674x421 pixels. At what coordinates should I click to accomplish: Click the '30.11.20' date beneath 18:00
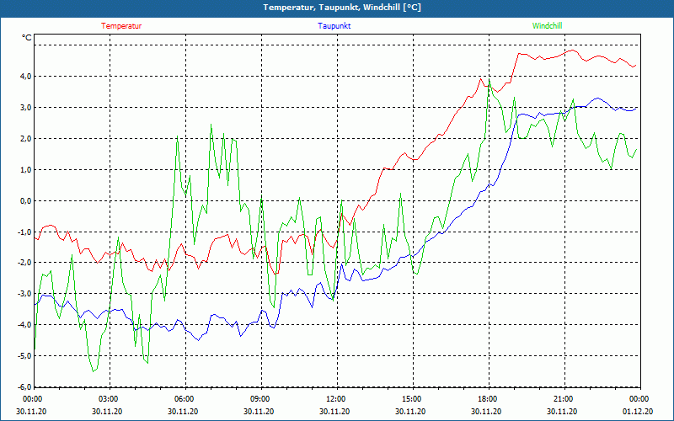[x=487, y=411]
